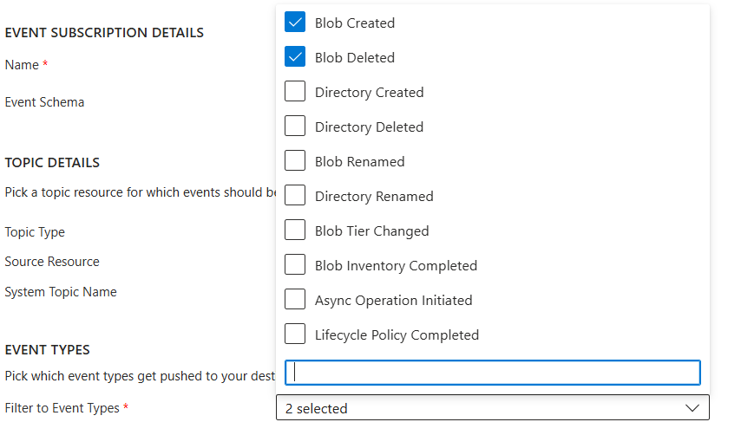The width and height of the screenshot is (741, 435).
Task: Click the Event Schema field label
Action: (x=44, y=102)
